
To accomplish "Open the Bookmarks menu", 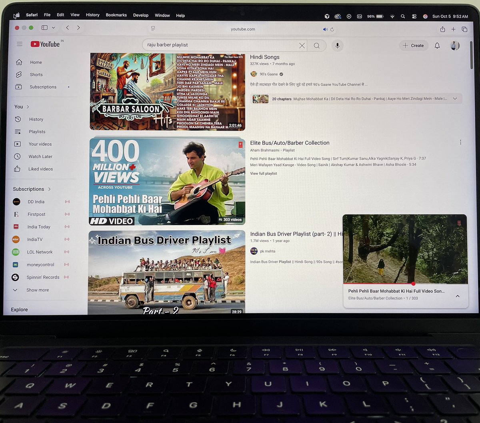I will coord(116,15).
